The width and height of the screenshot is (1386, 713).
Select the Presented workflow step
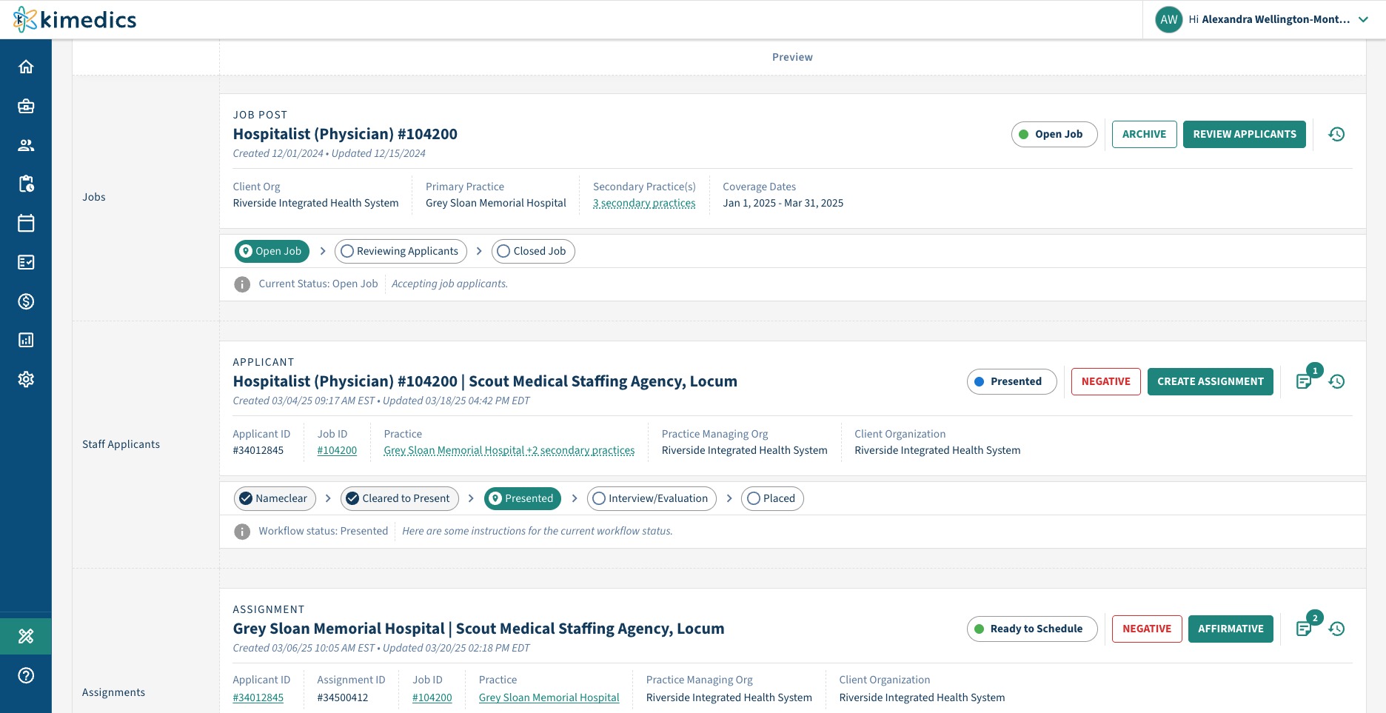click(523, 498)
